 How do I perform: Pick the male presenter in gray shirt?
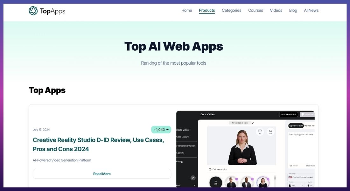pos(231,182)
